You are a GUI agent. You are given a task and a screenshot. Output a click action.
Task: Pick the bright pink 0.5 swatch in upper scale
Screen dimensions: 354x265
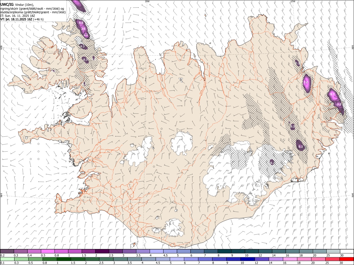(48, 251)
